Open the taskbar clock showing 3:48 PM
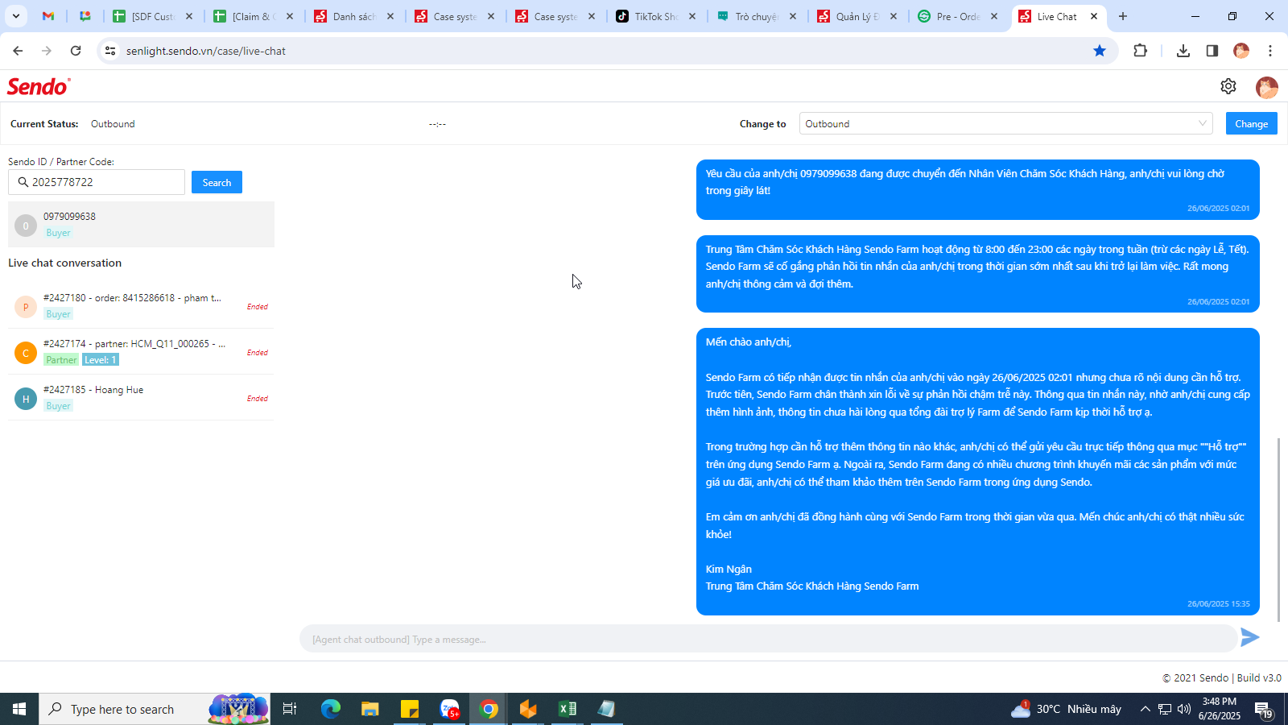1288x725 pixels. (x=1219, y=709)
